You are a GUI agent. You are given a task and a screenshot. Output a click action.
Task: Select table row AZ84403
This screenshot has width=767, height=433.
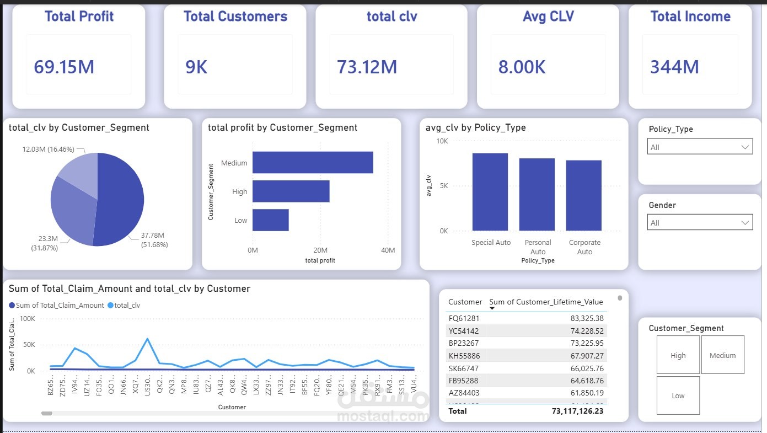click(526, 392)
